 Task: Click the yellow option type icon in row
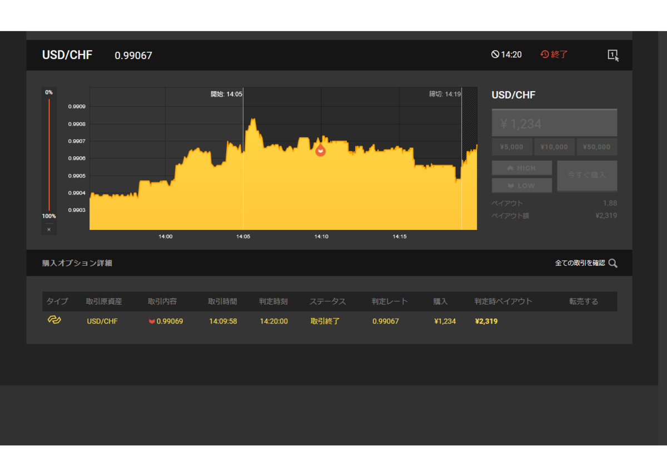point(54,320)
